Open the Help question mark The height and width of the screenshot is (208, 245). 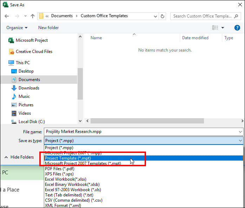tap(237, 28)
